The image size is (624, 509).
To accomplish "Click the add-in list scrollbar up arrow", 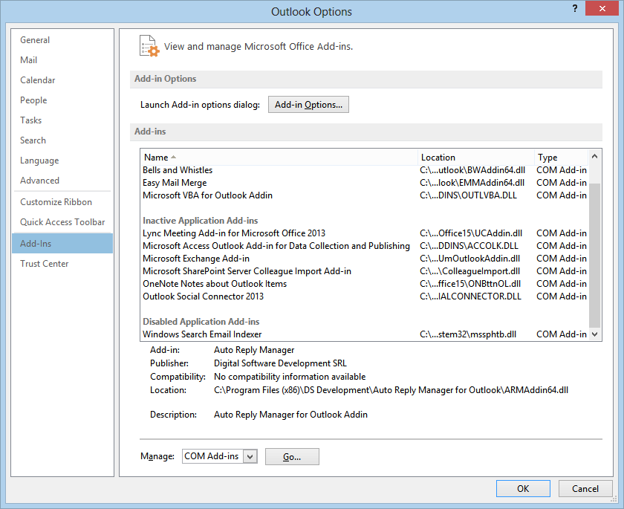I will pyautogui.click(x=595, y=157).
